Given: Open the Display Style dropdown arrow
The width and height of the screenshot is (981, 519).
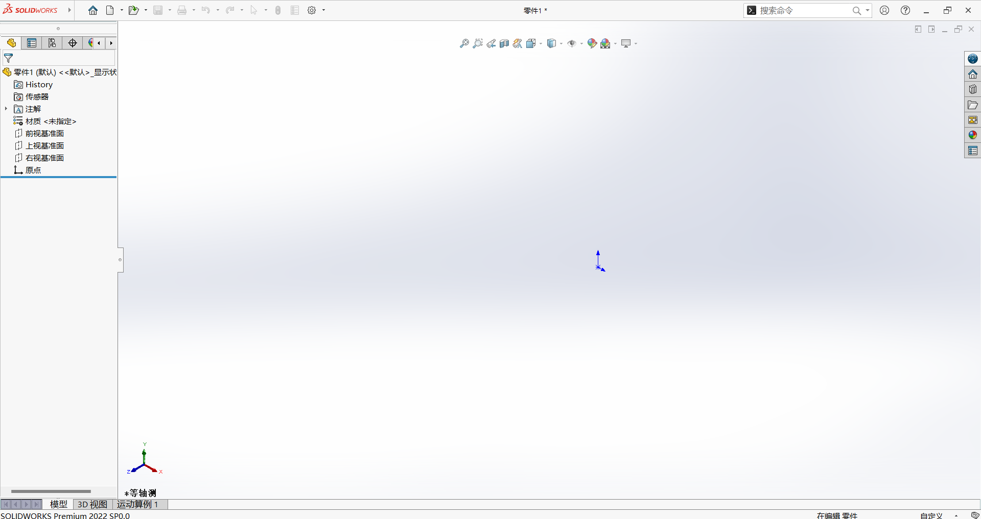Looking at the screenshot, I should pyautogui.click(x=561, y=44).
